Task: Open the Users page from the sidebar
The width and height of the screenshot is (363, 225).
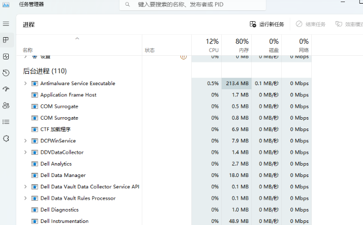Action: point(6,105)
